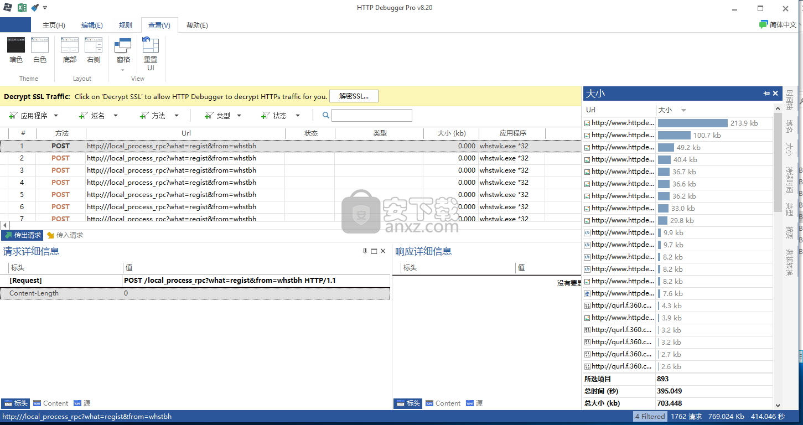
Task: Click the 重置 UI reset button
Action: tap(151, 54)
